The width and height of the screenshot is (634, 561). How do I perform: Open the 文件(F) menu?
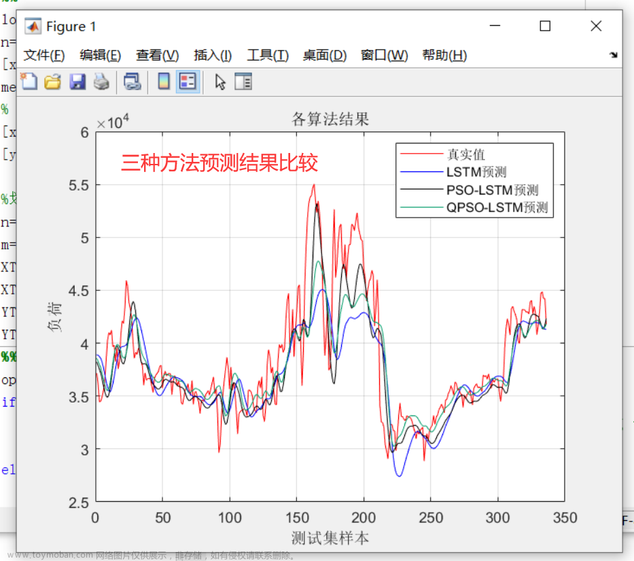44,55
